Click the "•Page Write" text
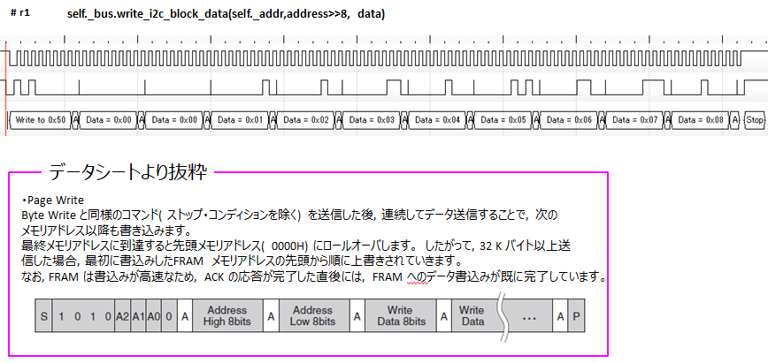The height and width of the screenshot is (363, 768). point(53,200)
